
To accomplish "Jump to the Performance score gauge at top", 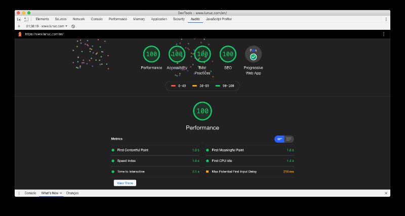I will tap(151, 54).
